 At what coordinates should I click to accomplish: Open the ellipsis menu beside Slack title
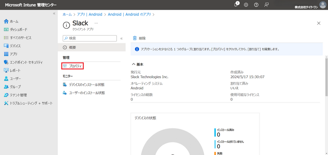(96, 23)
